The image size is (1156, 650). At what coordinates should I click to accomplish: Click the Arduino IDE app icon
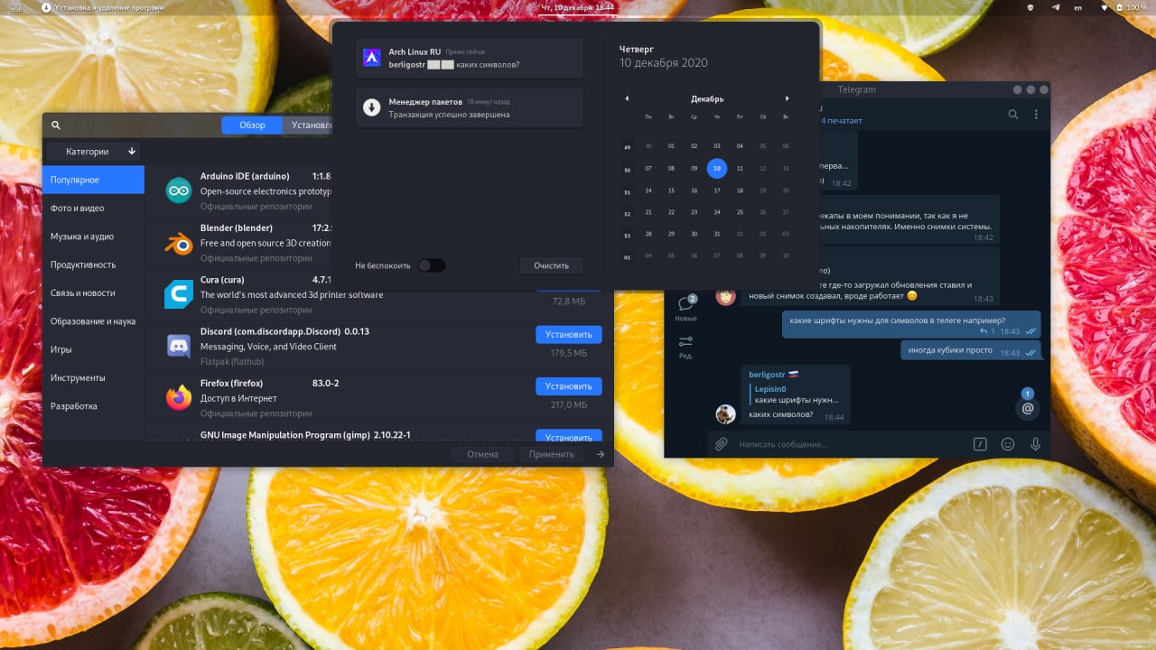tap(178, 190)
